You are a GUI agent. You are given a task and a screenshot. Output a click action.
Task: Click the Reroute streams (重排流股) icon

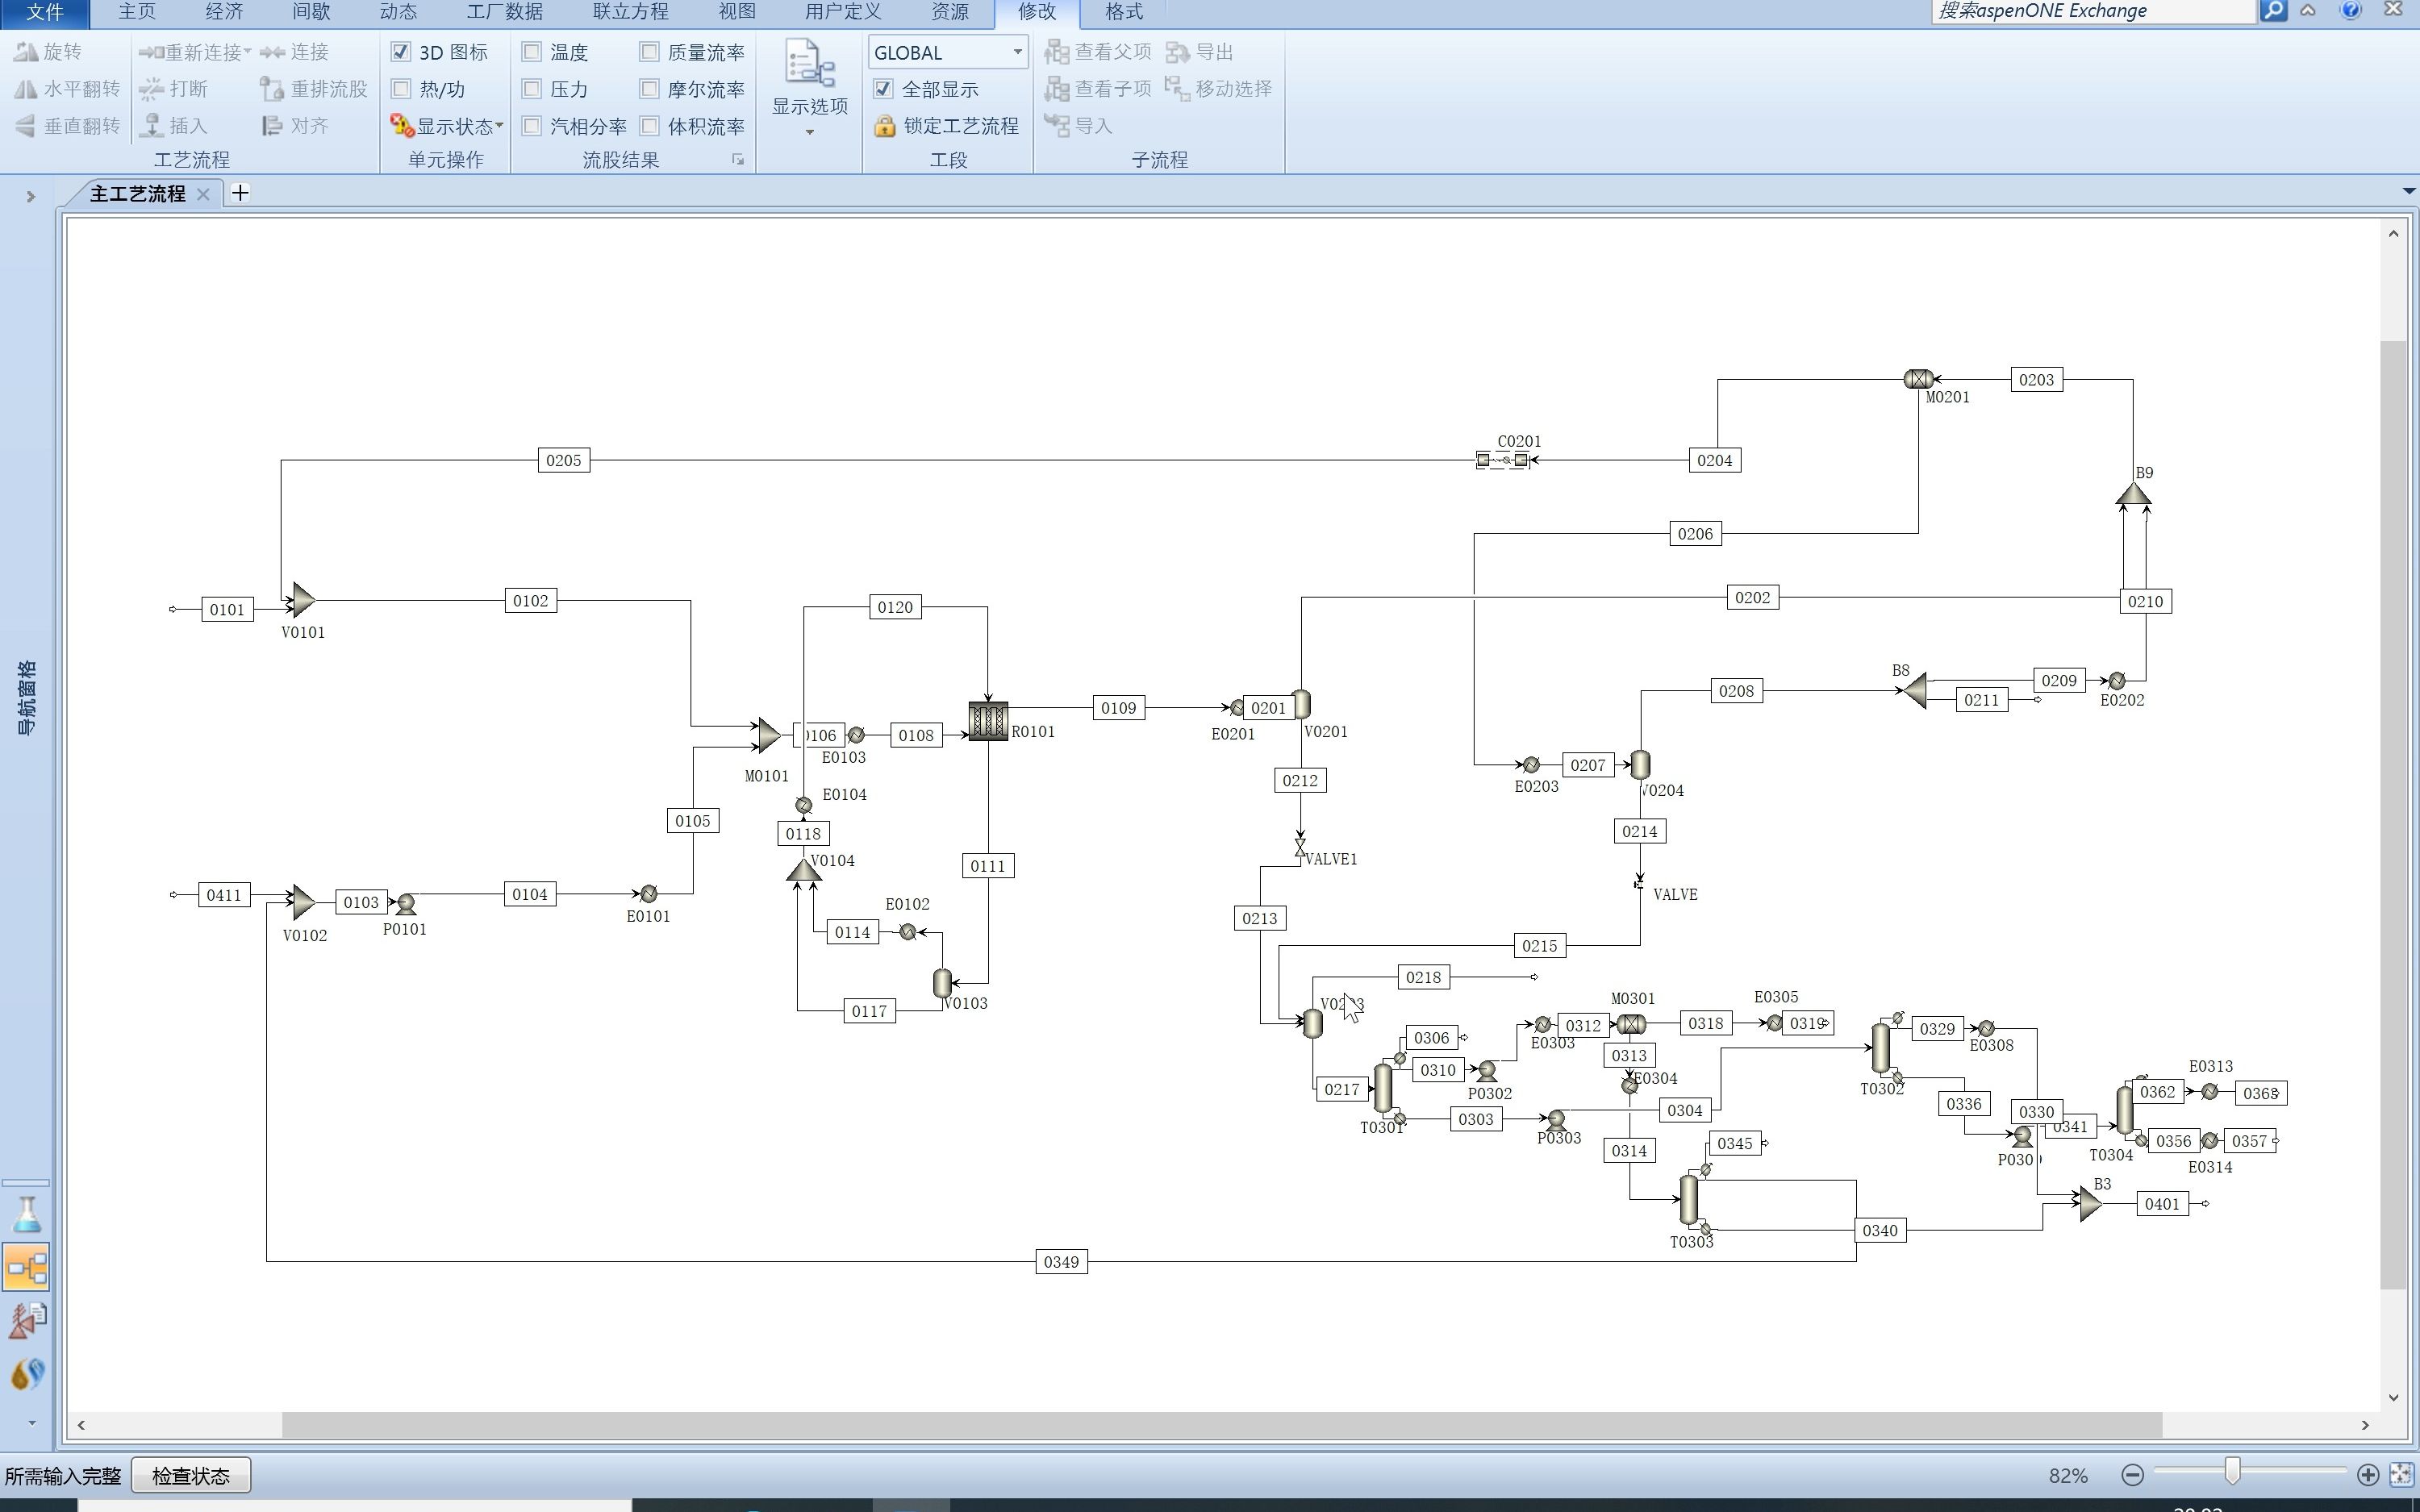[272, 89]
